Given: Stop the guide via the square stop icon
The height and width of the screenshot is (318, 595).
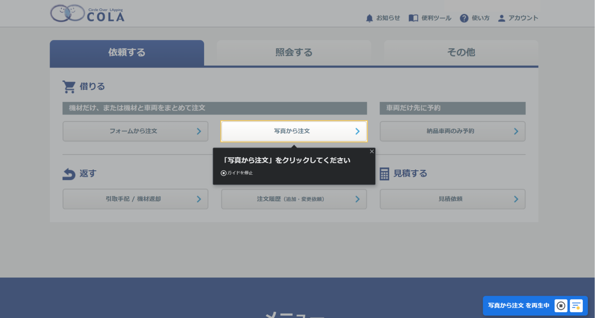Looking at the screenshot, I should 561,305.
